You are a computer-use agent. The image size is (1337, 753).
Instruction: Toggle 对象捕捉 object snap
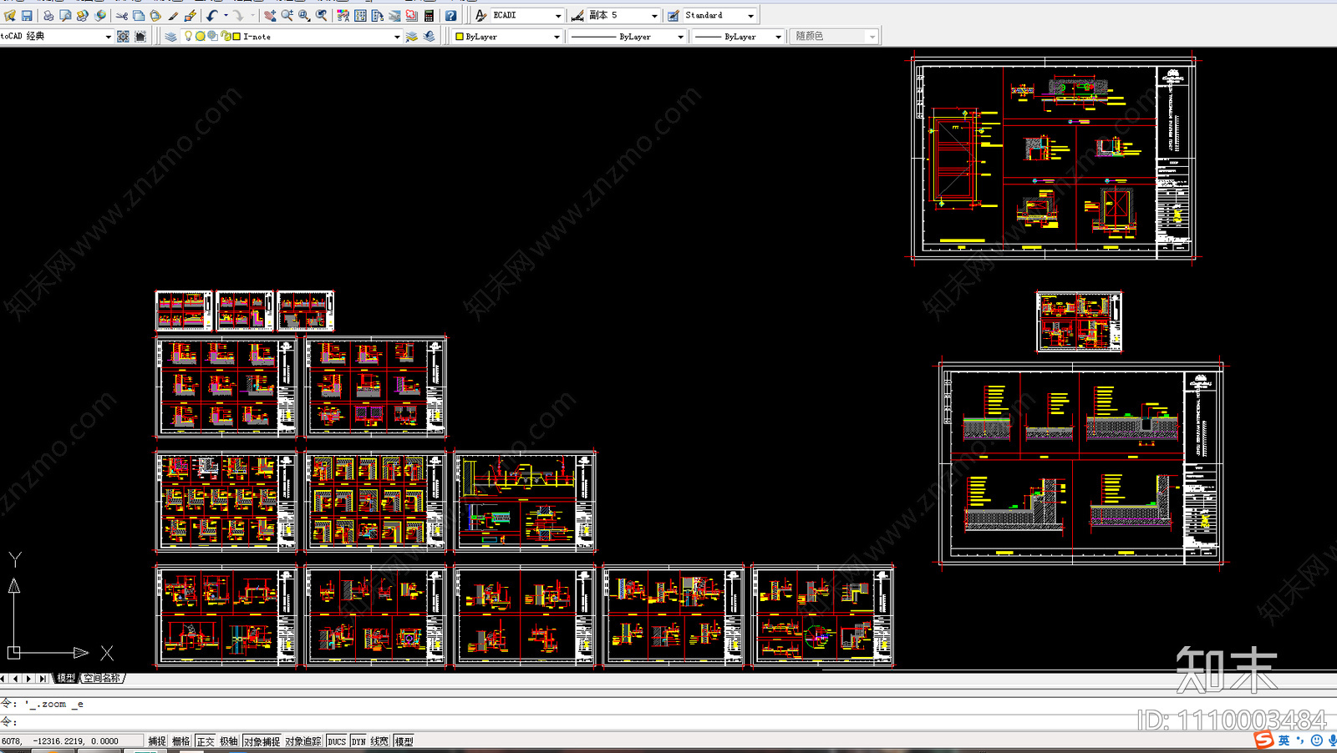click(262, 741)
